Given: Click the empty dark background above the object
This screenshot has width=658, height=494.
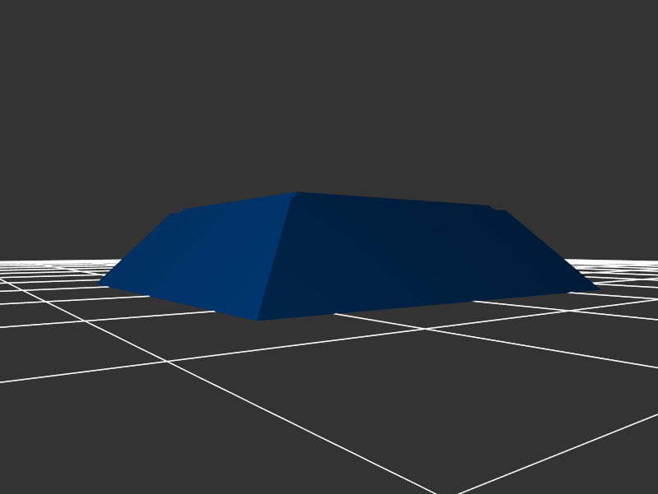Looking at the screenshot, I should pyautogui.click(x=329, y=82).
